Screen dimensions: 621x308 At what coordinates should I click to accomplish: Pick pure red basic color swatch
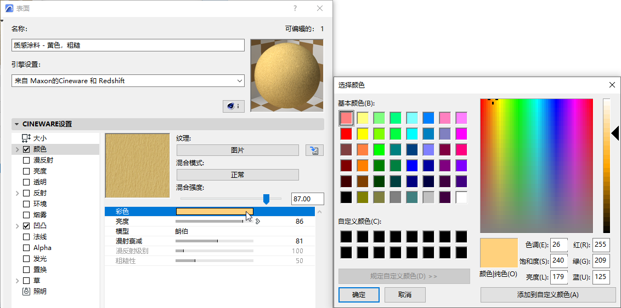(x=346, y=133)
